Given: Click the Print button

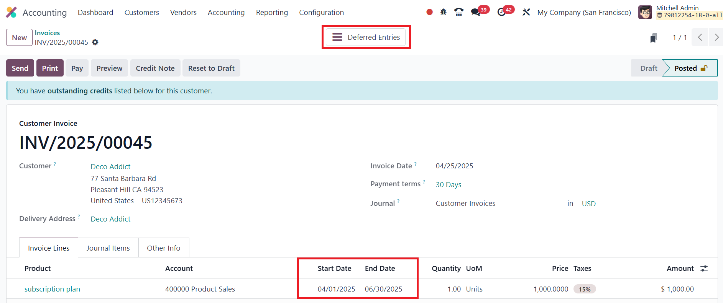Looking at the screenshot, I should (x=50, y=68).
